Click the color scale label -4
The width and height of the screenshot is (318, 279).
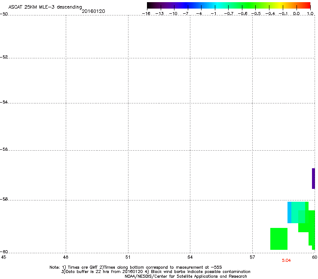click(x=199, y=14)
